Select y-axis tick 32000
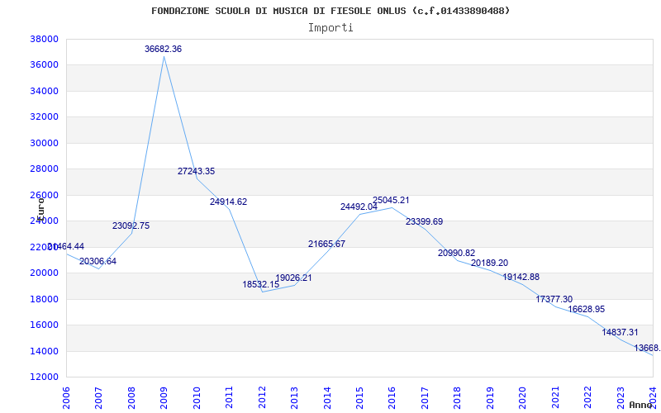This screenshot has width=661, height=413. 44,117
